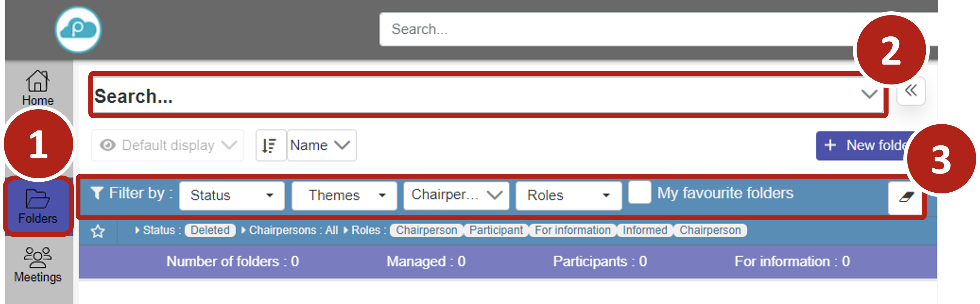Click the top global search field
Screen dimensions: 980x304
(609, 29)
